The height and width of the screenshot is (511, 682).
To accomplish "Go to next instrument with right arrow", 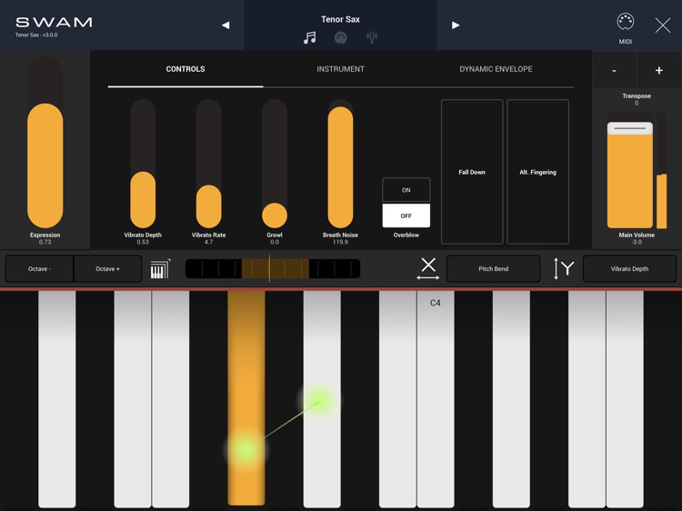I will point(456,25).
